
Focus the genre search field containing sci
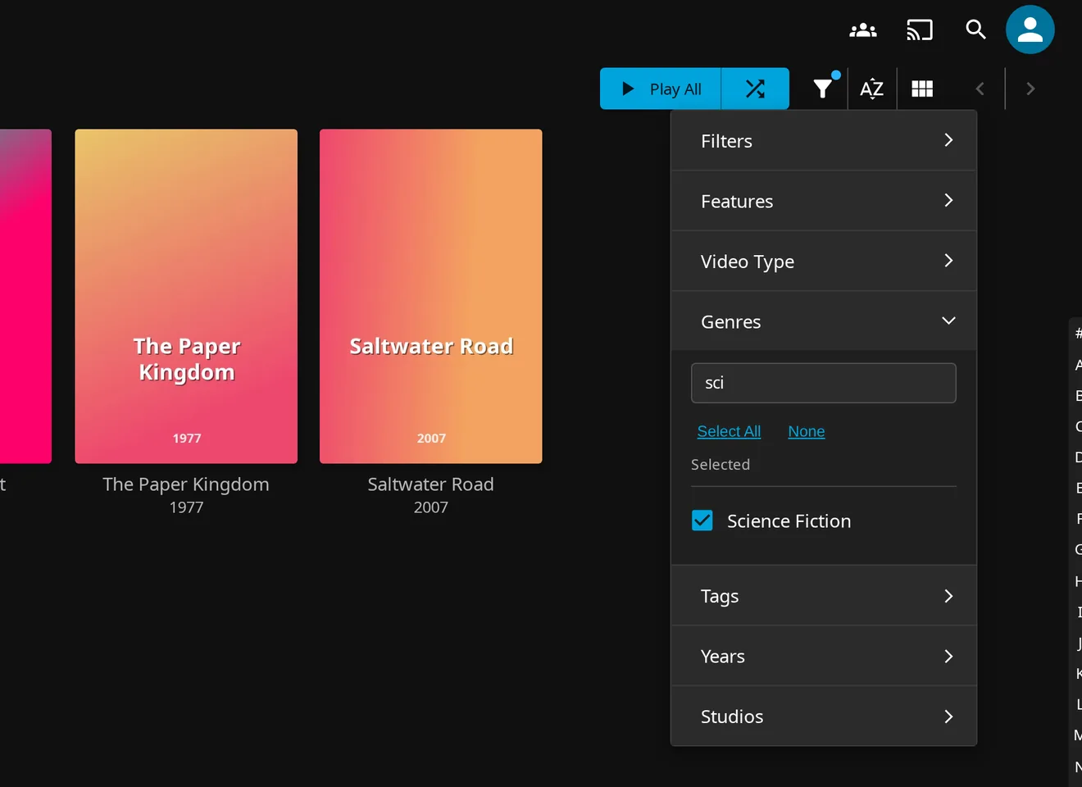(824, 383)
